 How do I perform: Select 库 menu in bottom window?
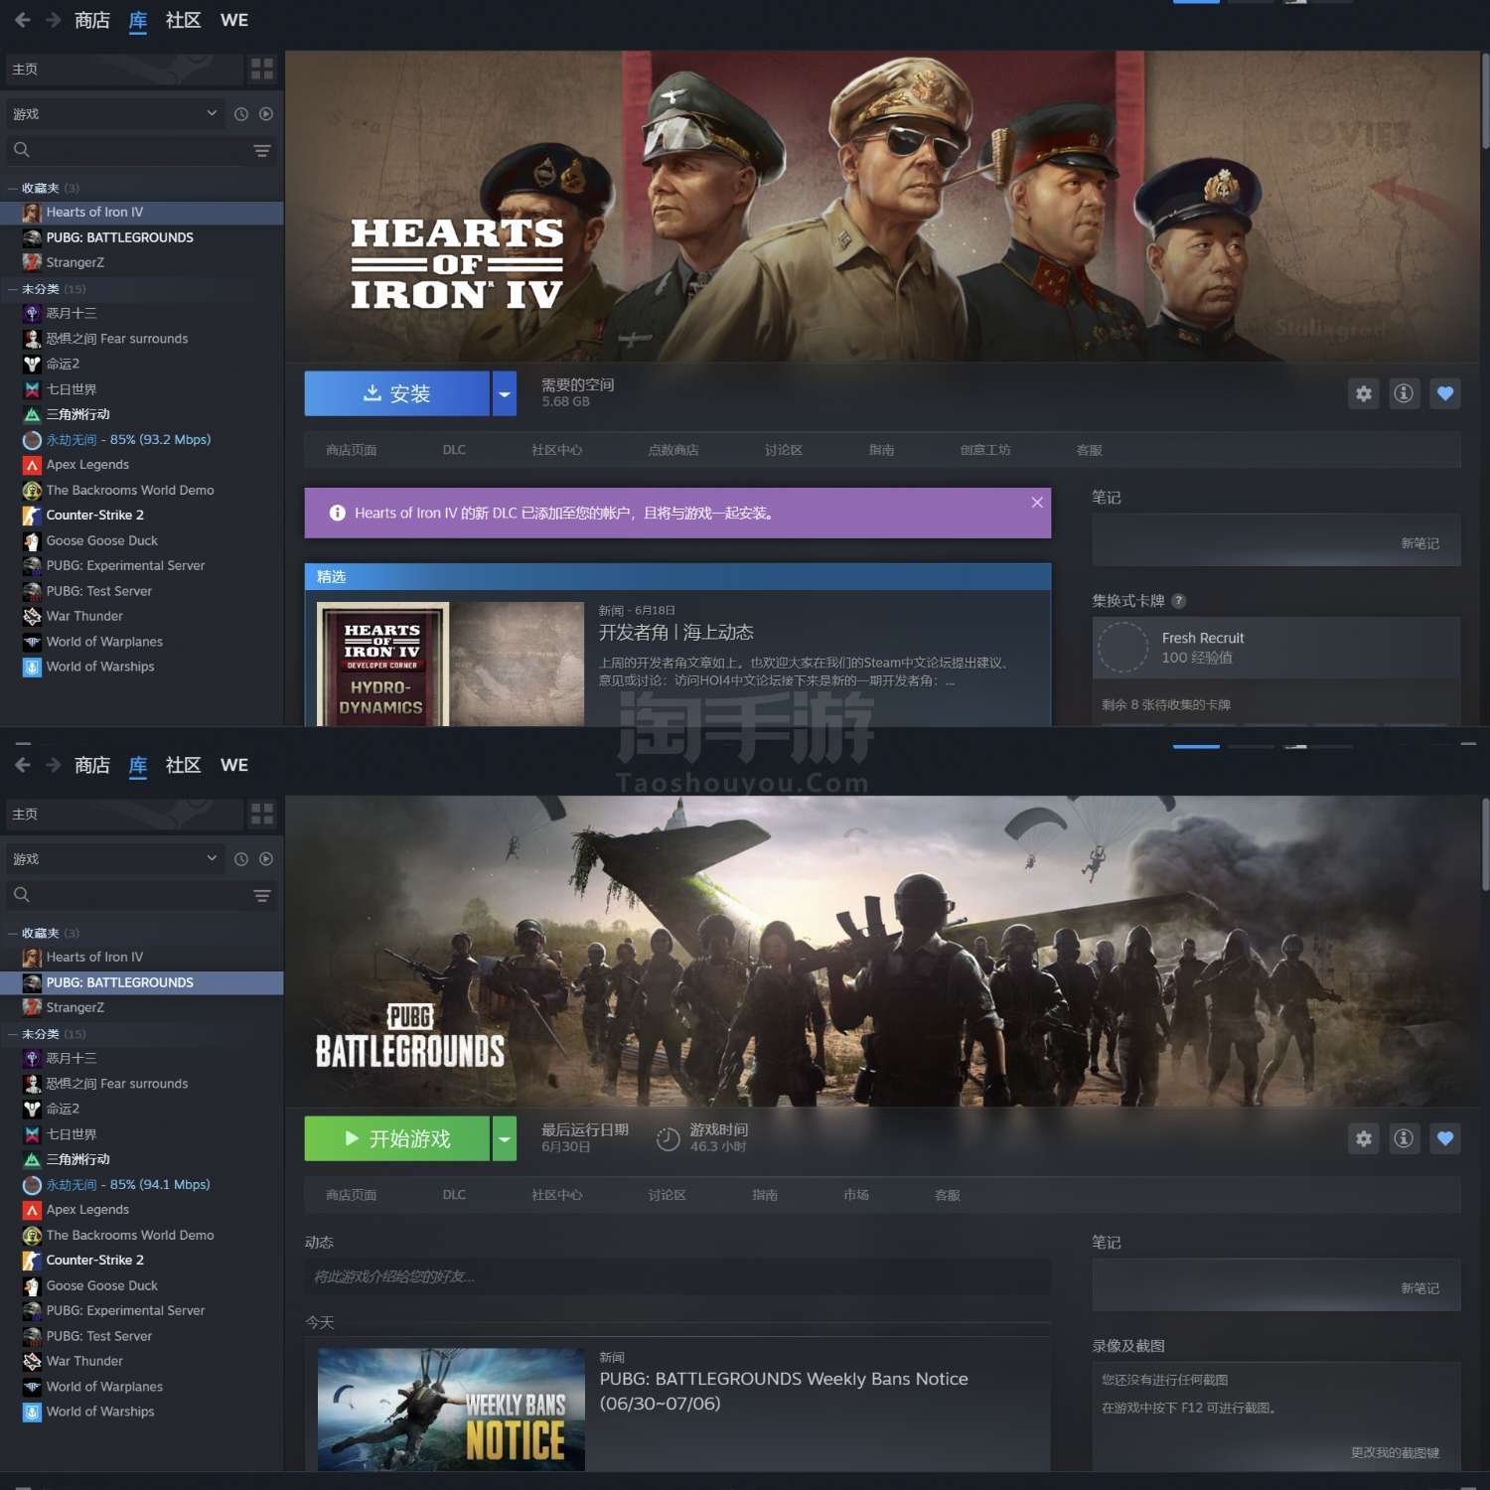138,765
